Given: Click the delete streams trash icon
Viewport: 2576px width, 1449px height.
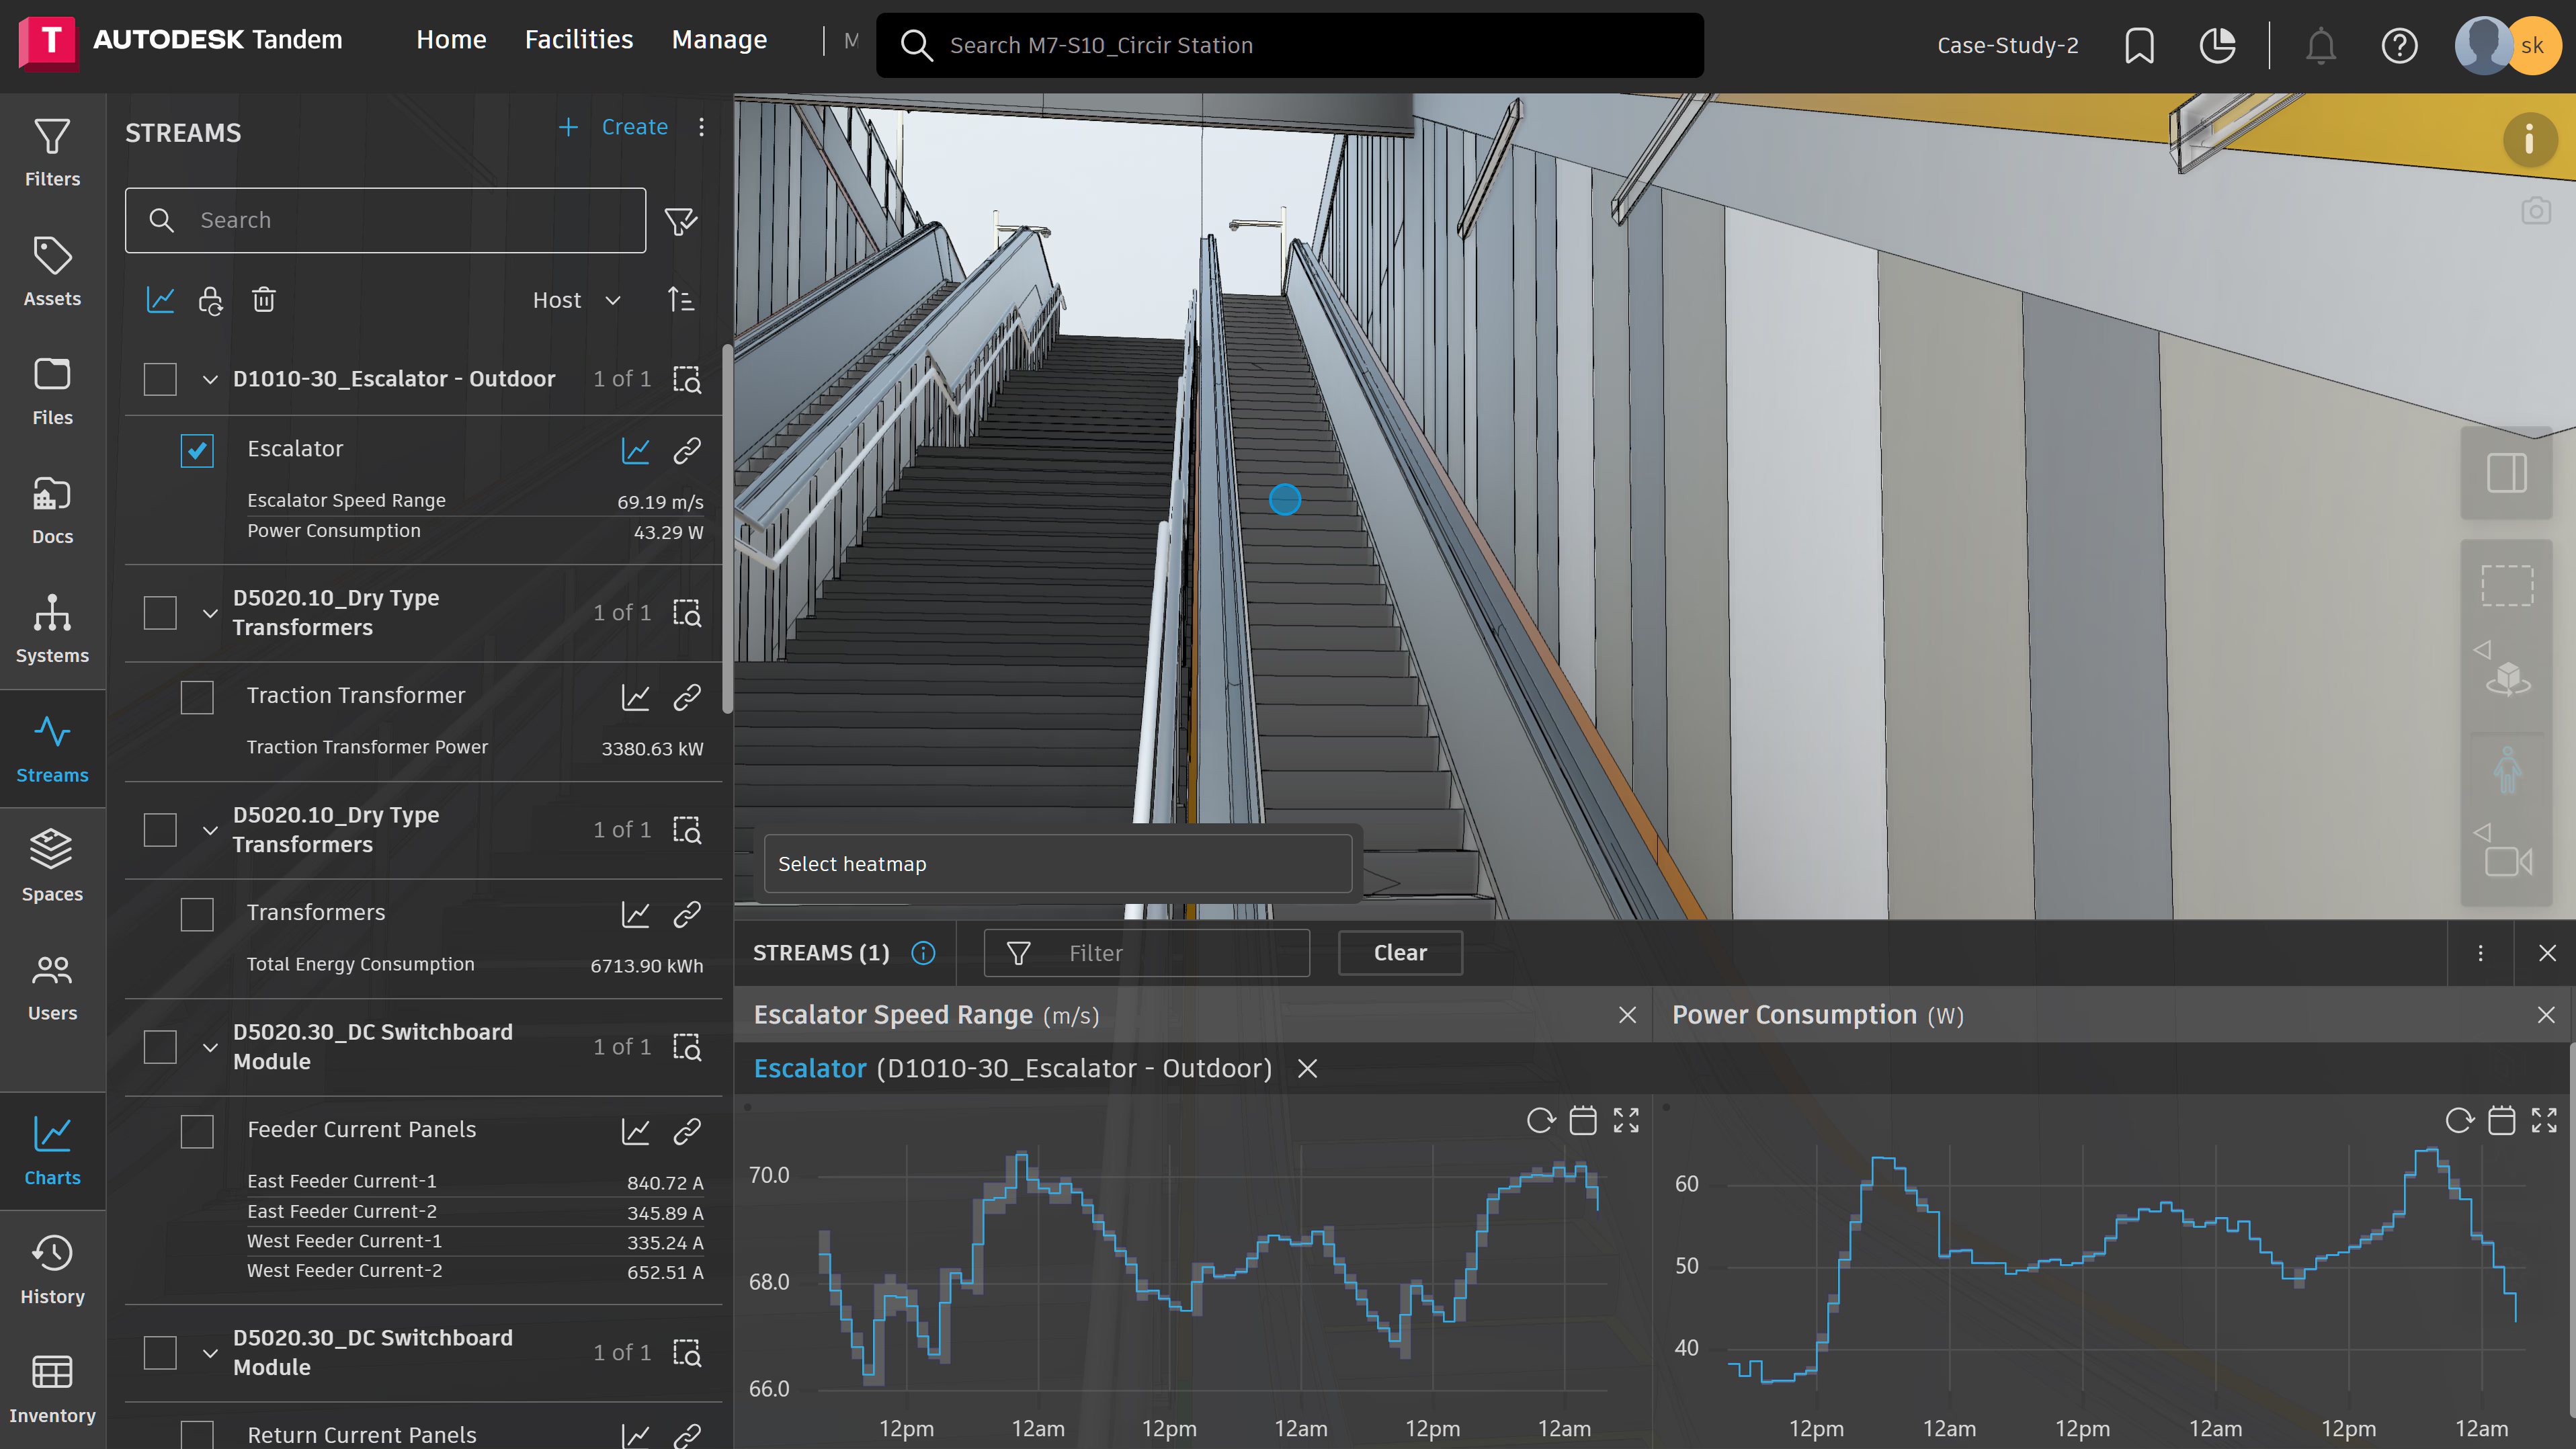Looking at the screenshot, I should (264, 300).
